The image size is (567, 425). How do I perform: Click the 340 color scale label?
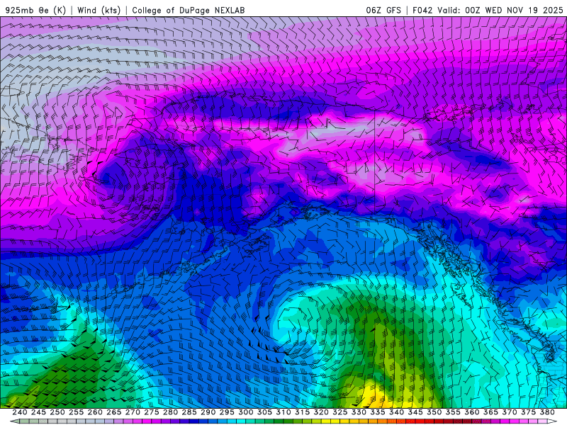click(x=396, y=412)
